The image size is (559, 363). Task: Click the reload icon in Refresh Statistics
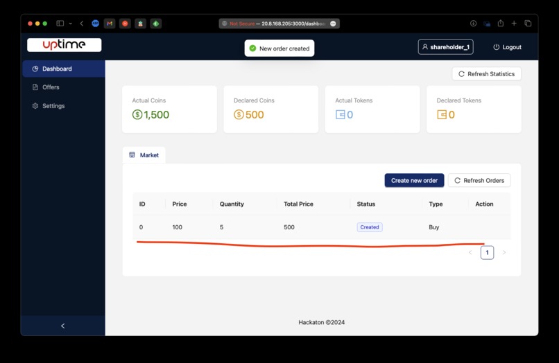pos(461,74)
